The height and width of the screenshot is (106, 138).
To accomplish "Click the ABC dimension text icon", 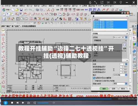I will tap(47, 19).
